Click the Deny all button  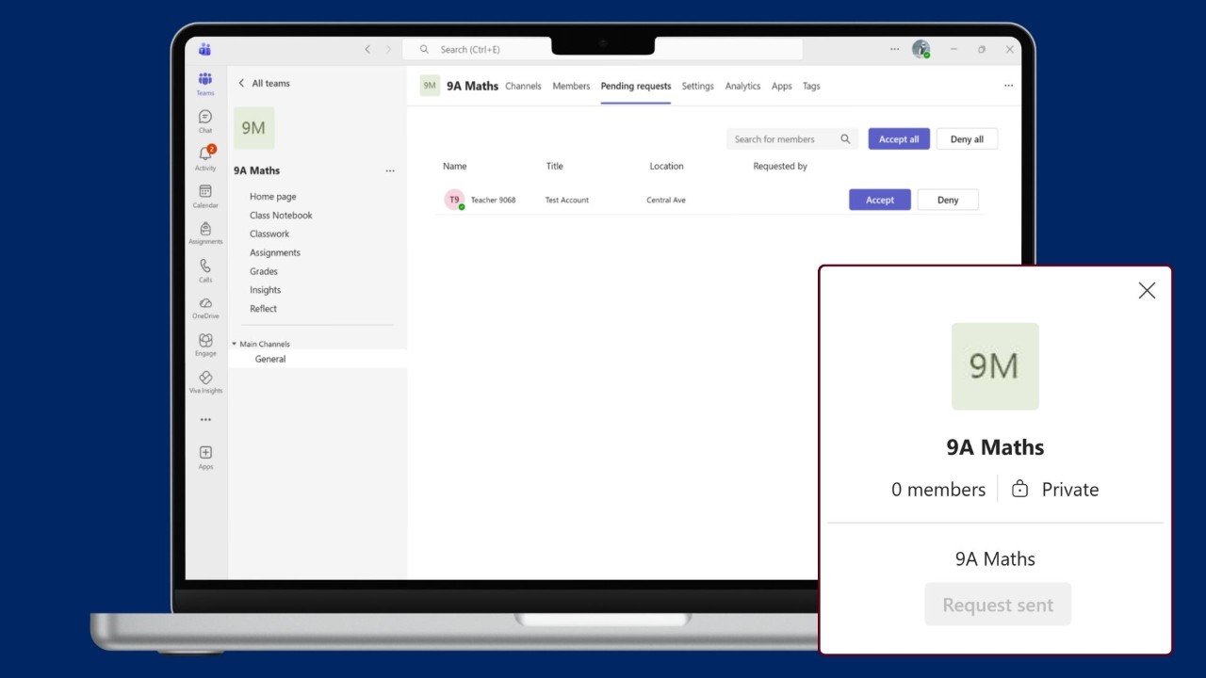click(967, 139)
